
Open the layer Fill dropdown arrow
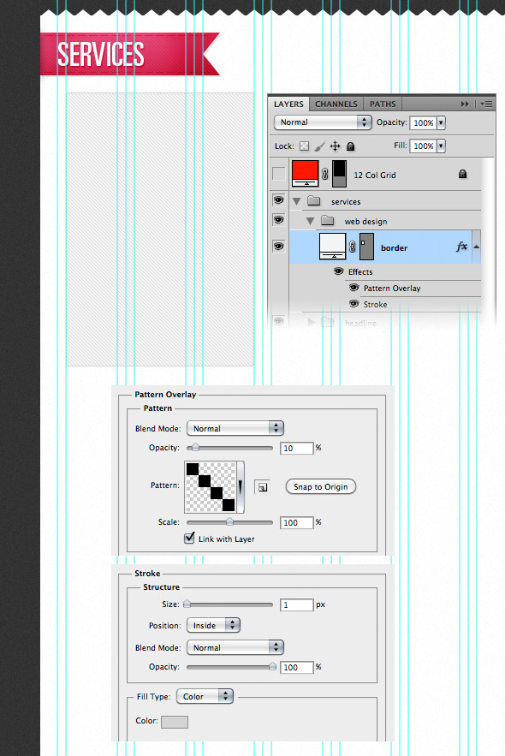[441, 146]
